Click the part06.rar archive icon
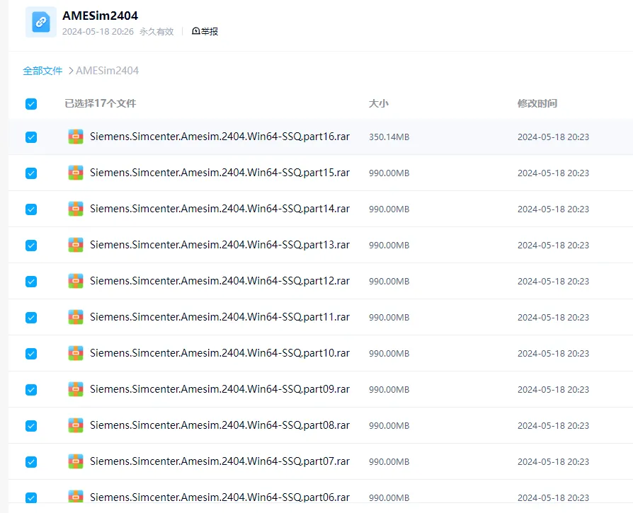This screenshot has width=633, height=513. click(76, 497)
